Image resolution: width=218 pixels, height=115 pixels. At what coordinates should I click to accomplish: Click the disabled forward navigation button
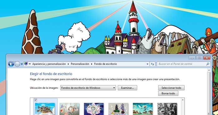pyautogui.click(x=17, y=64)
